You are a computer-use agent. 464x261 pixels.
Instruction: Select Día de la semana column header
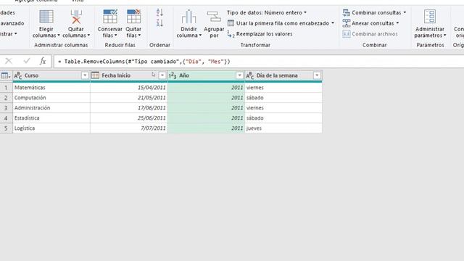(283, 75)
